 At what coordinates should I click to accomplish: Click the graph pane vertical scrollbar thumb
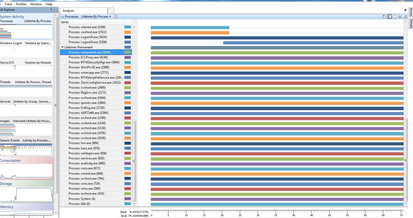(x=406, y=160)
